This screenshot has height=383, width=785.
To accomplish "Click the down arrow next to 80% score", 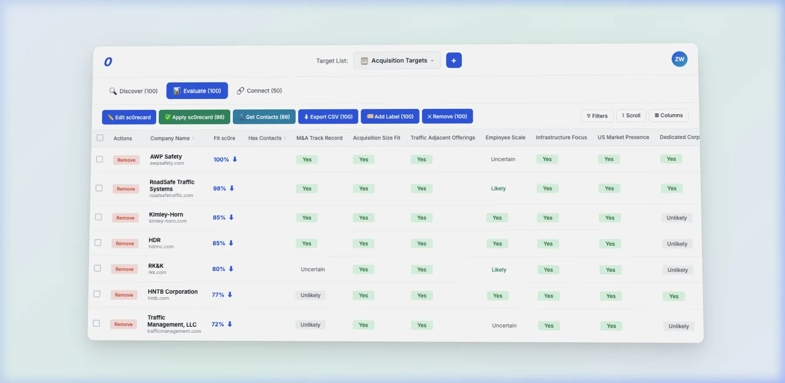I will 231,269.
